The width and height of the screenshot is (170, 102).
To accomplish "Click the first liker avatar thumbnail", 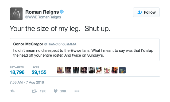I will pos(60,70).
